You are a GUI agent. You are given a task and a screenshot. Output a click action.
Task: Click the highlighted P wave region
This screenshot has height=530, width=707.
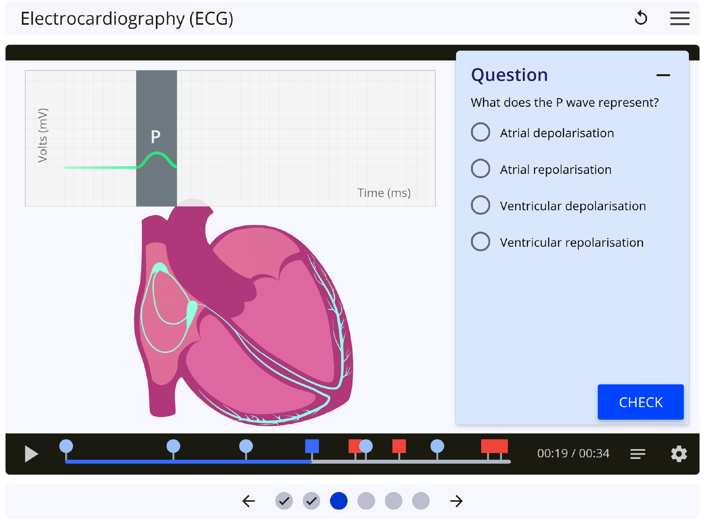(156, 138)
